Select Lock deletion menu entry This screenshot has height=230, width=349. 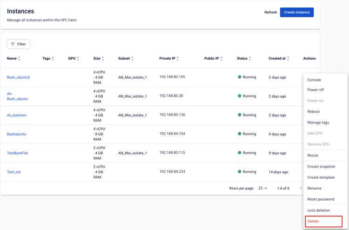[318, 210]
